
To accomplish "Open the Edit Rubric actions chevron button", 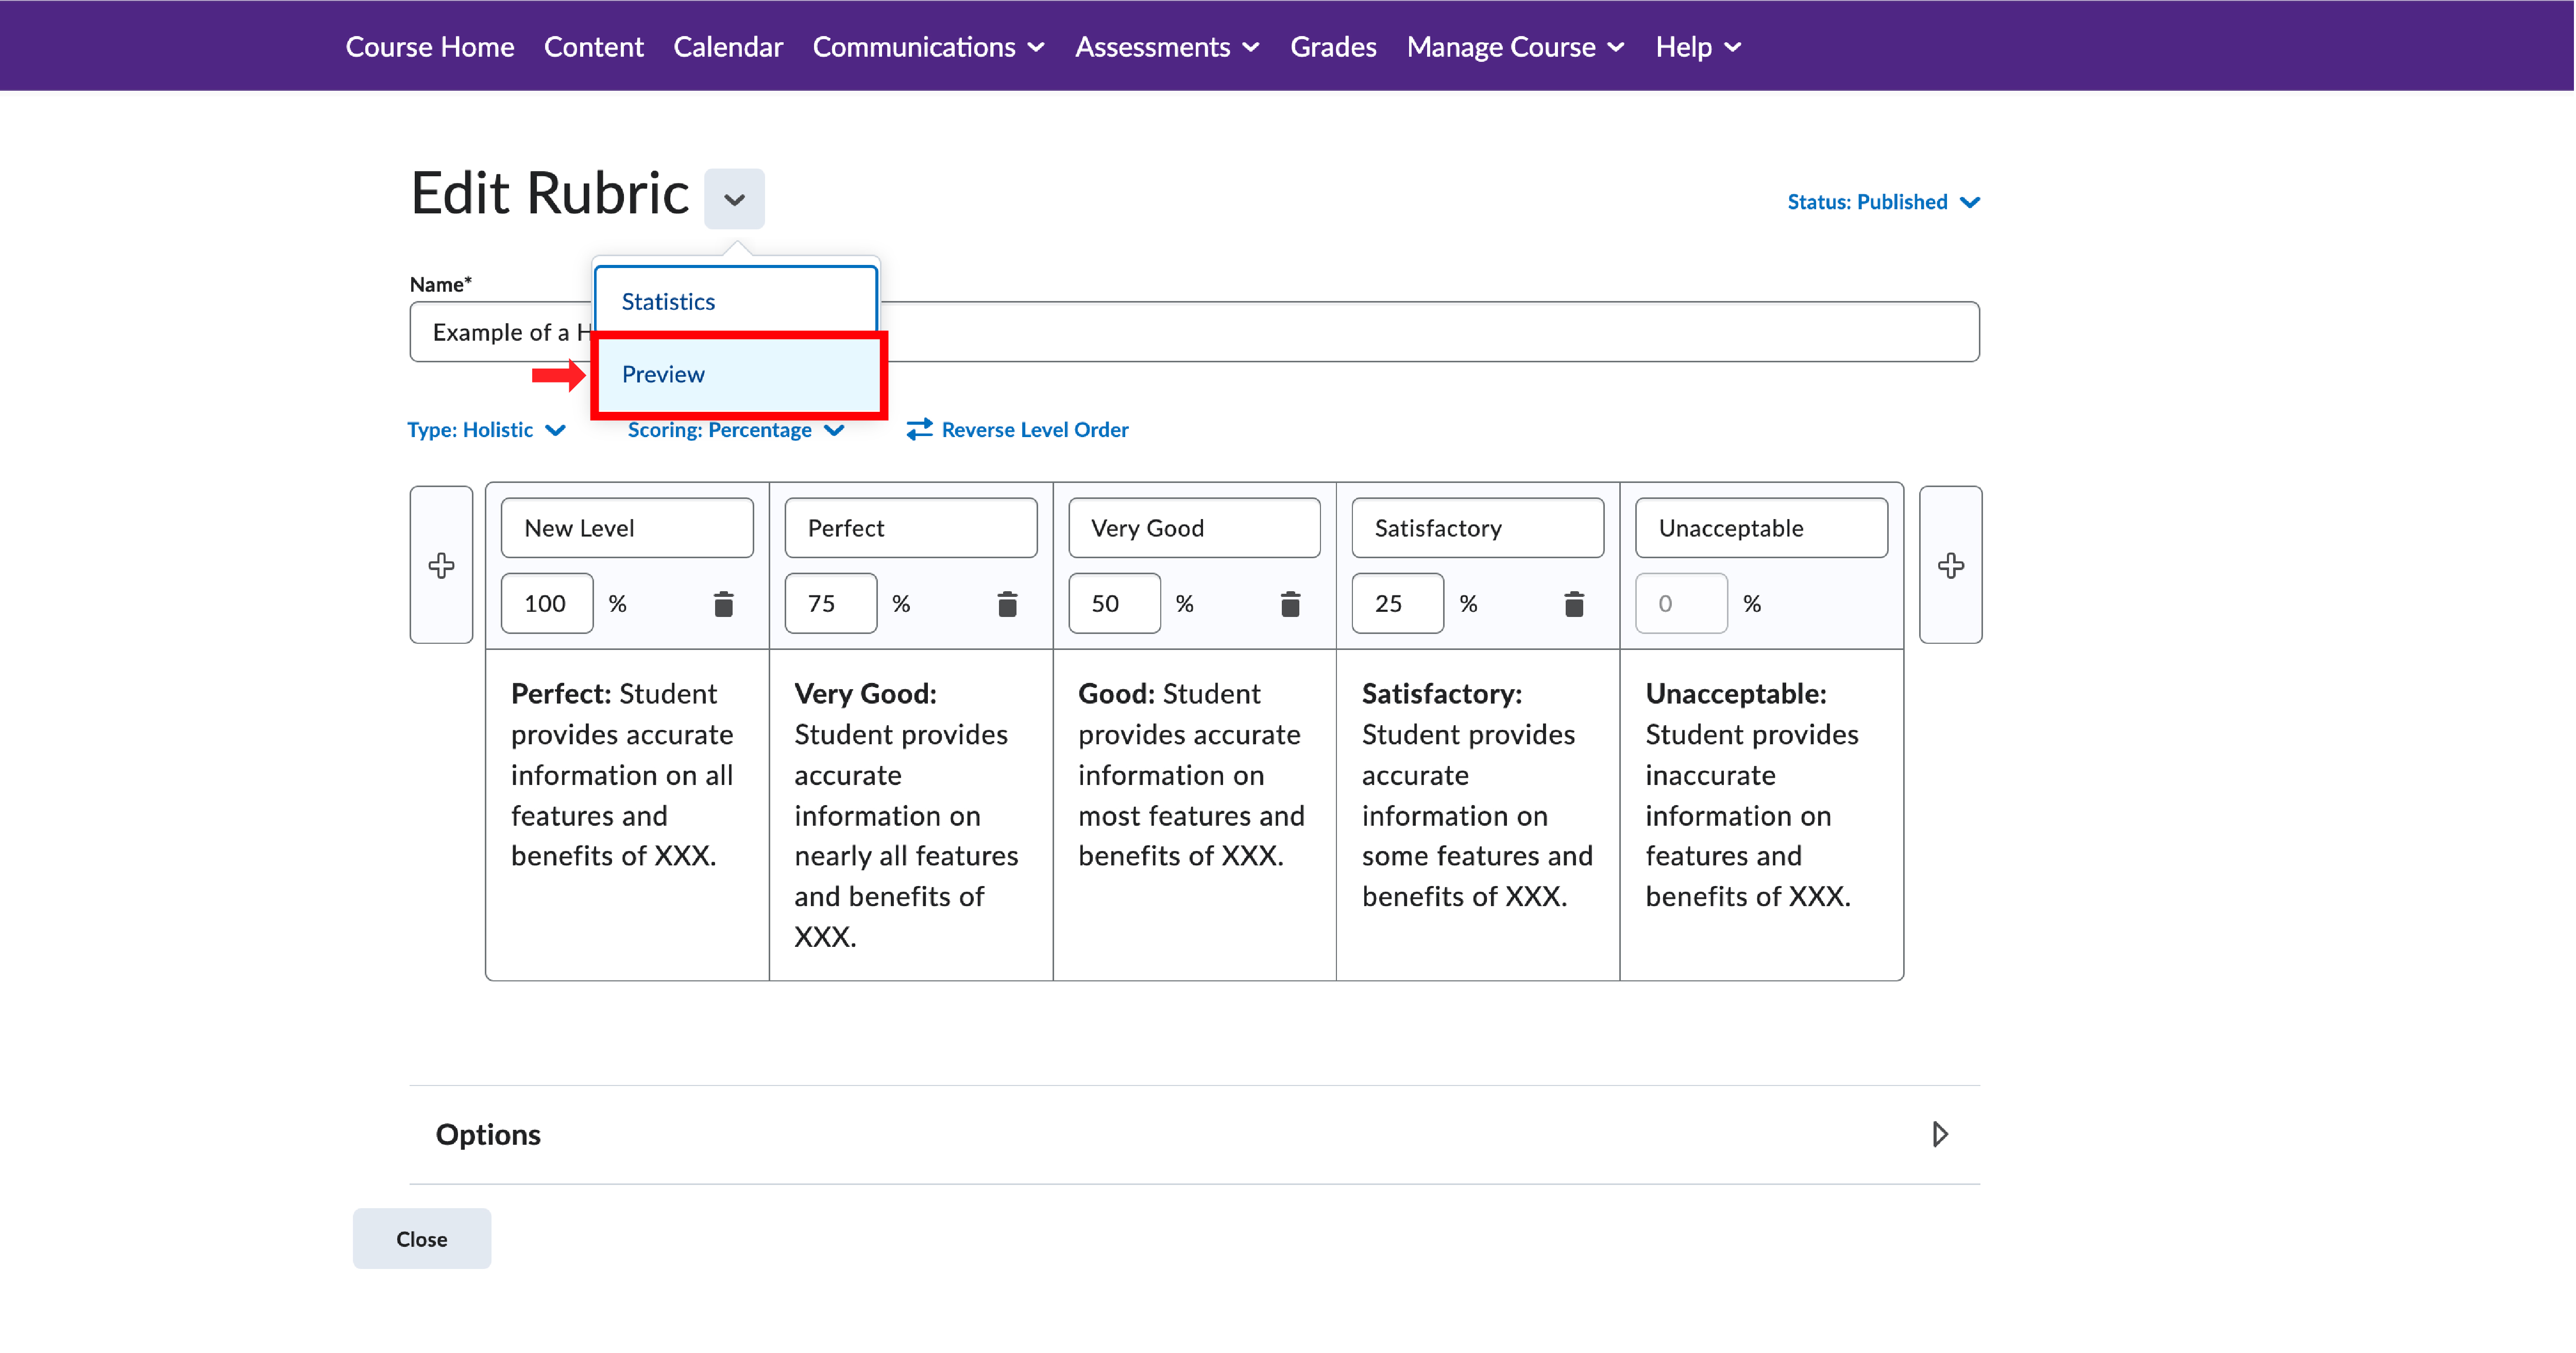I will 734,199.
